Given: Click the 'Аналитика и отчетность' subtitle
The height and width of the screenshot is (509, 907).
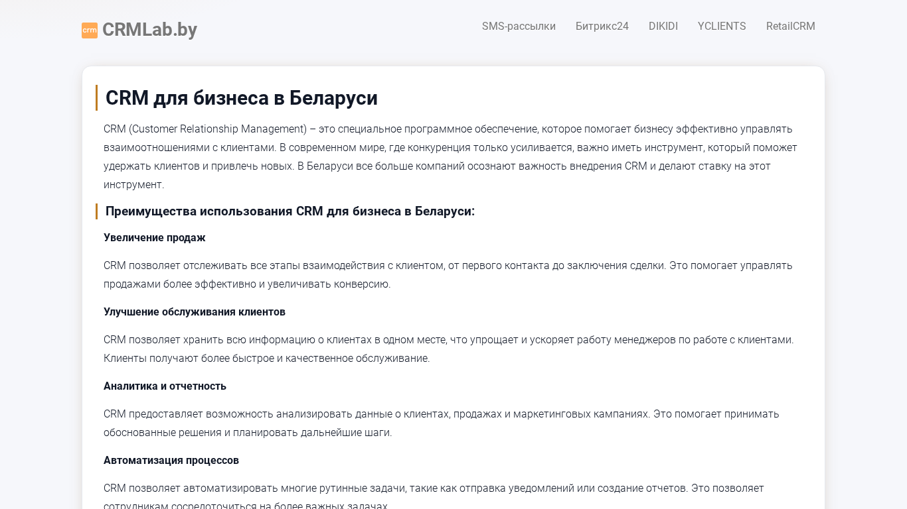Looking at the screenshot, I should (x=165, y=386).
